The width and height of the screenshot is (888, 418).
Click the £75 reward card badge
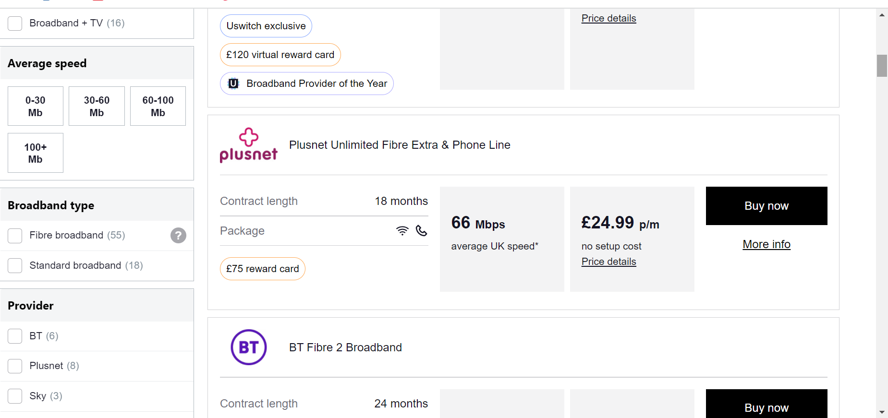click(262, 269)
